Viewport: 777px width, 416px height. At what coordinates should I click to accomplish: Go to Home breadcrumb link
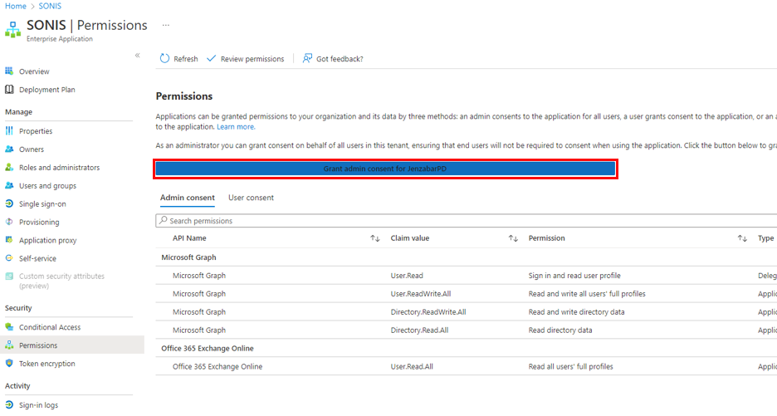[16, 6]
